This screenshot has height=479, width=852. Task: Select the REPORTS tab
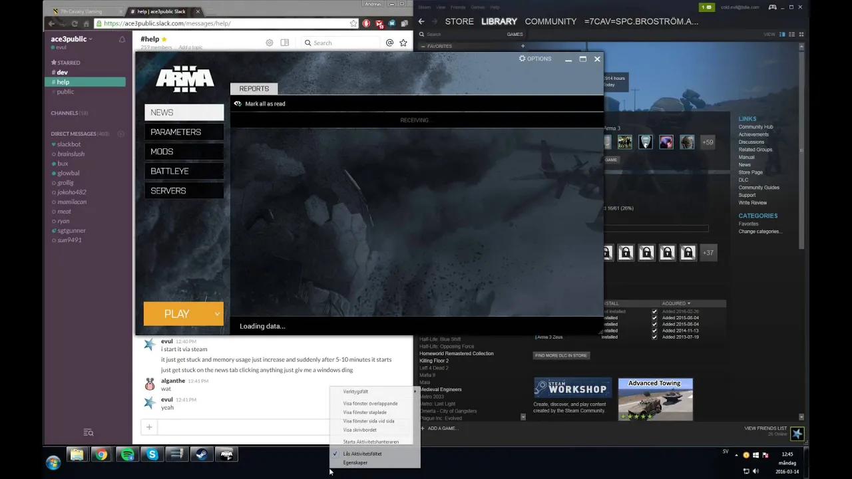coord(254,88)
